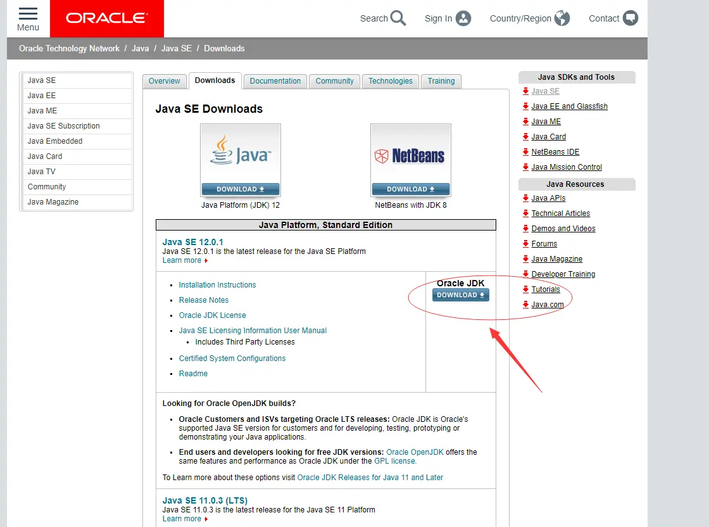Select Java Card in left sidebar
709x527 pixels.
(x=77, y=156)
